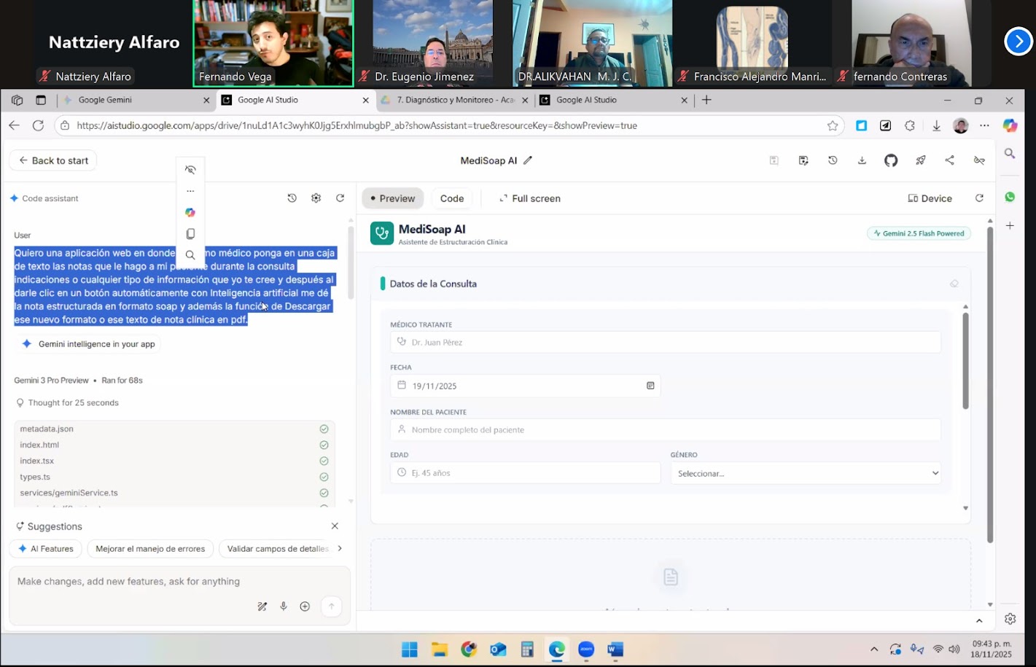Hide selection popup with crossed eye icon
The width and height of the screenshot is (1036, 667).
point(190,170)
